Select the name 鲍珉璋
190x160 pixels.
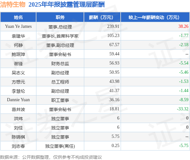click(x=18, y=54)
